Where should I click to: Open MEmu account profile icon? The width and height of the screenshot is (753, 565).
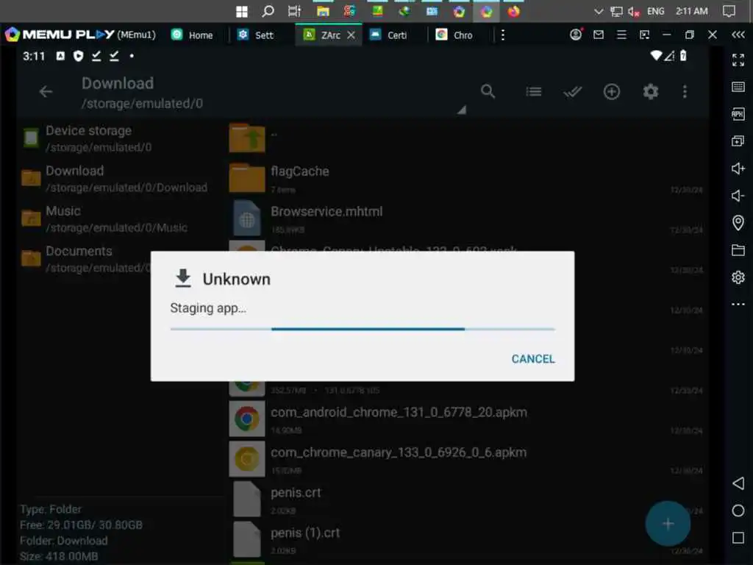[x=576, y=35]
